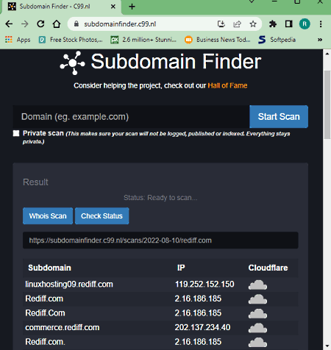Image resolution: width=331 pixels, height=350 pixels.
Task: Click the install app icon in the address bar
Action: [221, 24]
